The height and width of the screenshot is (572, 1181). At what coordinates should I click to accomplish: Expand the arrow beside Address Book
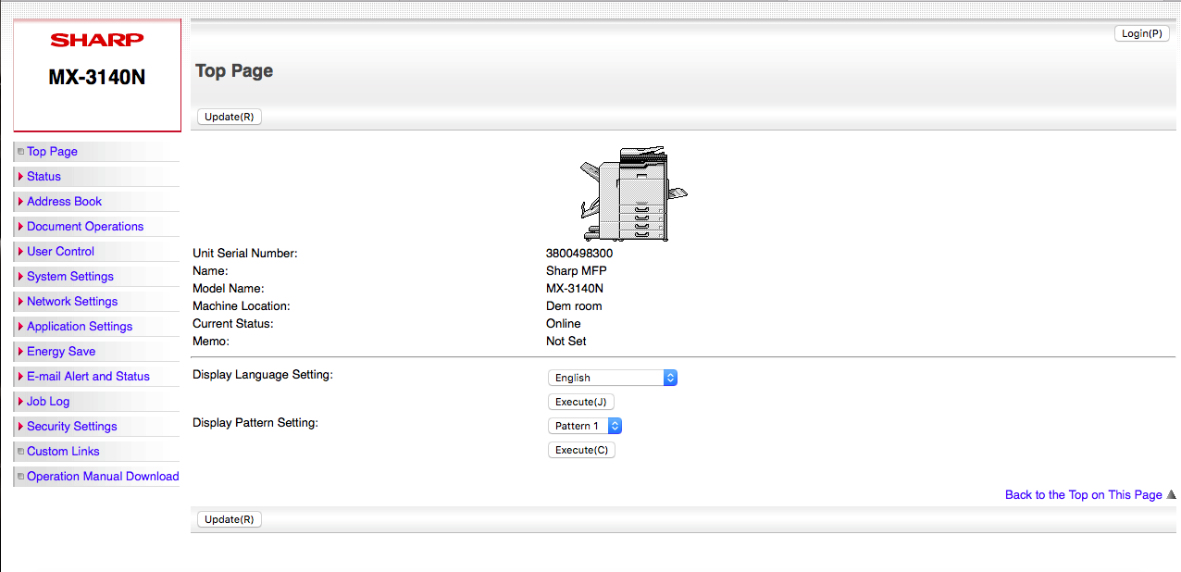[x=20, y=201]
